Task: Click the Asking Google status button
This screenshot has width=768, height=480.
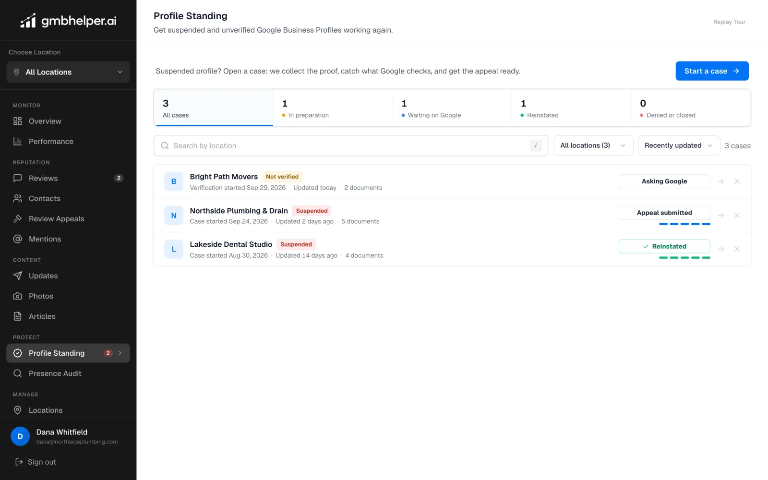Action: pos(664,181)
